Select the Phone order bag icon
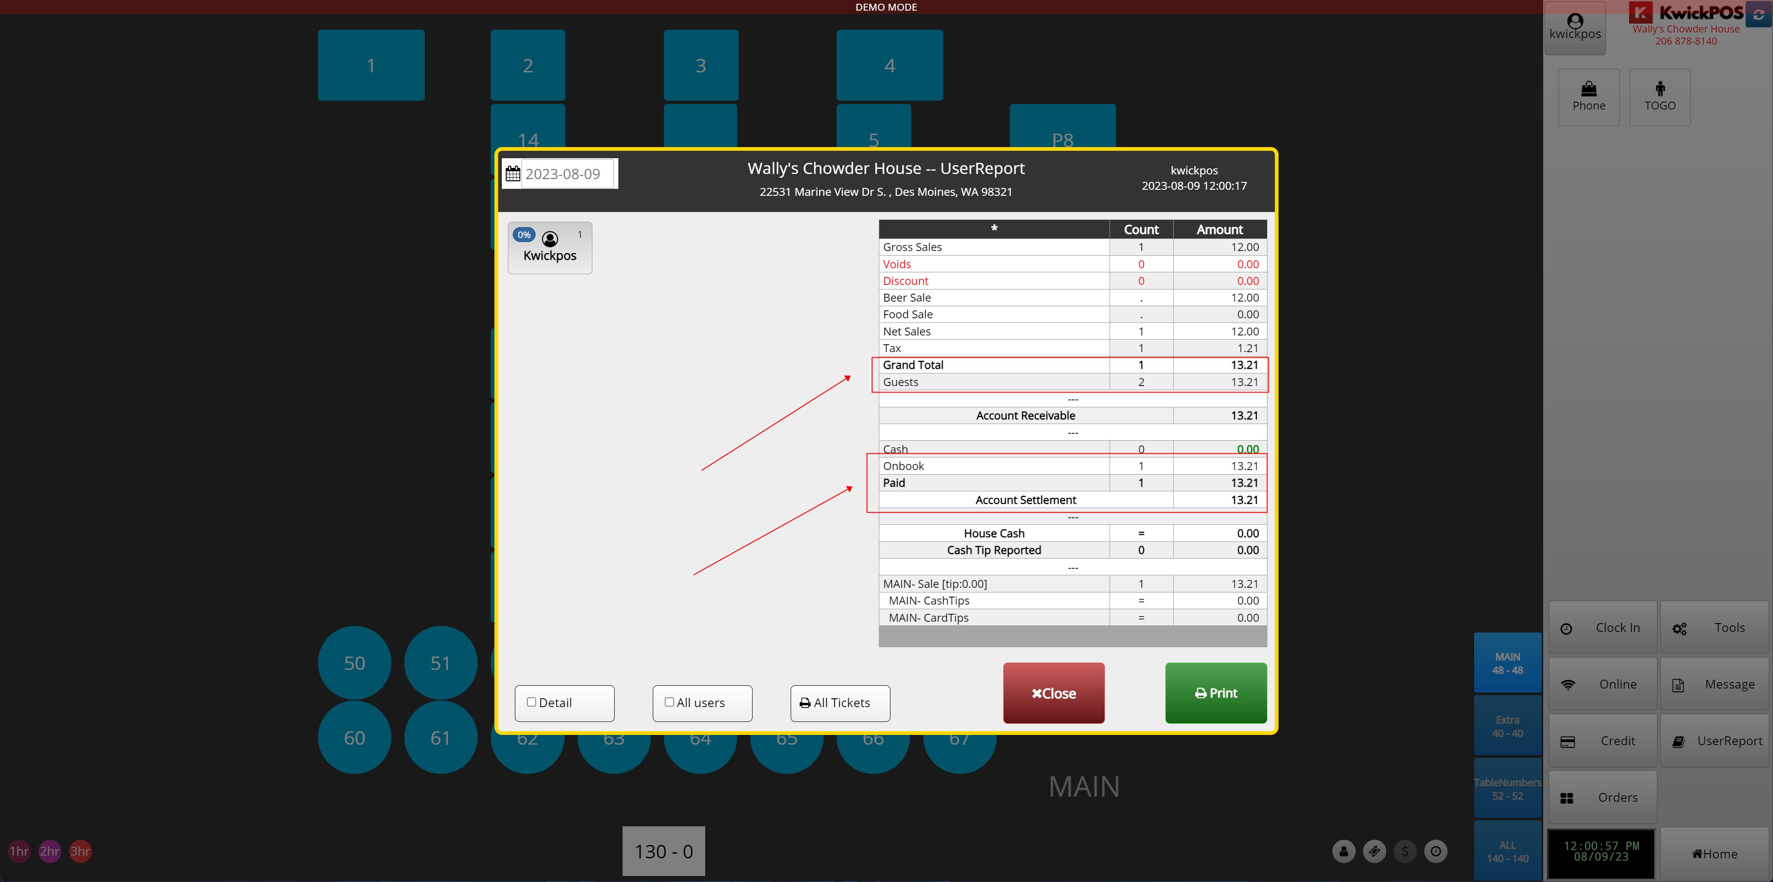Viewport: 1773px width, 882px height. point(1589,97)
